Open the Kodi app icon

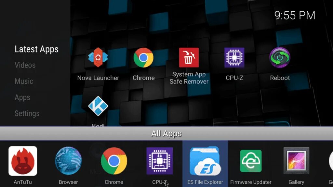tap(98, 106)
